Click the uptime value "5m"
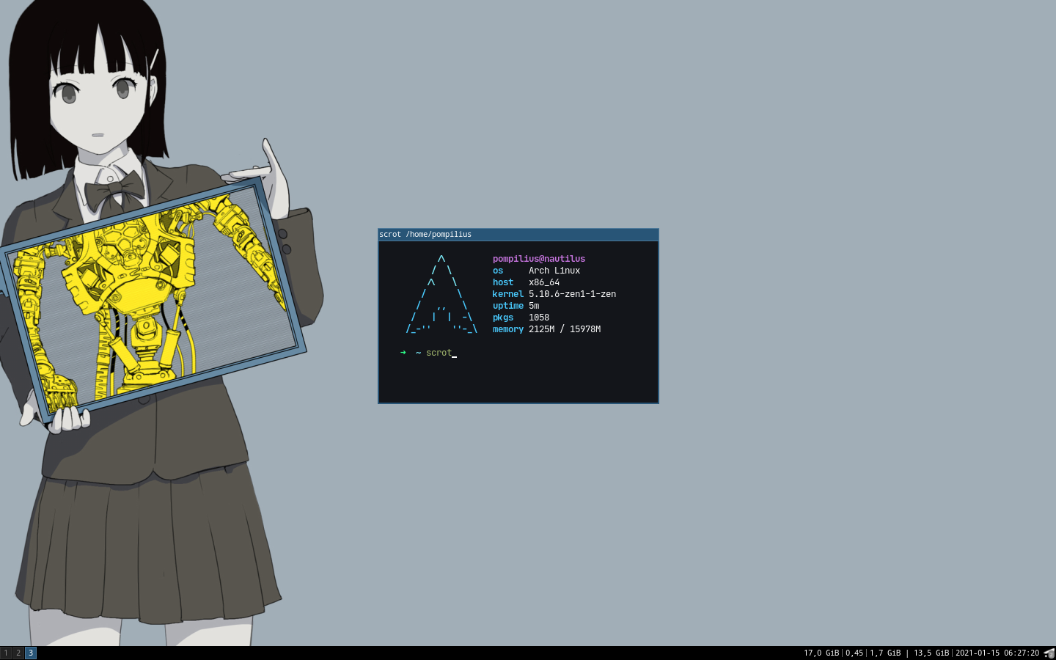This screenshot has height=660, width=1056. [534, 306]
